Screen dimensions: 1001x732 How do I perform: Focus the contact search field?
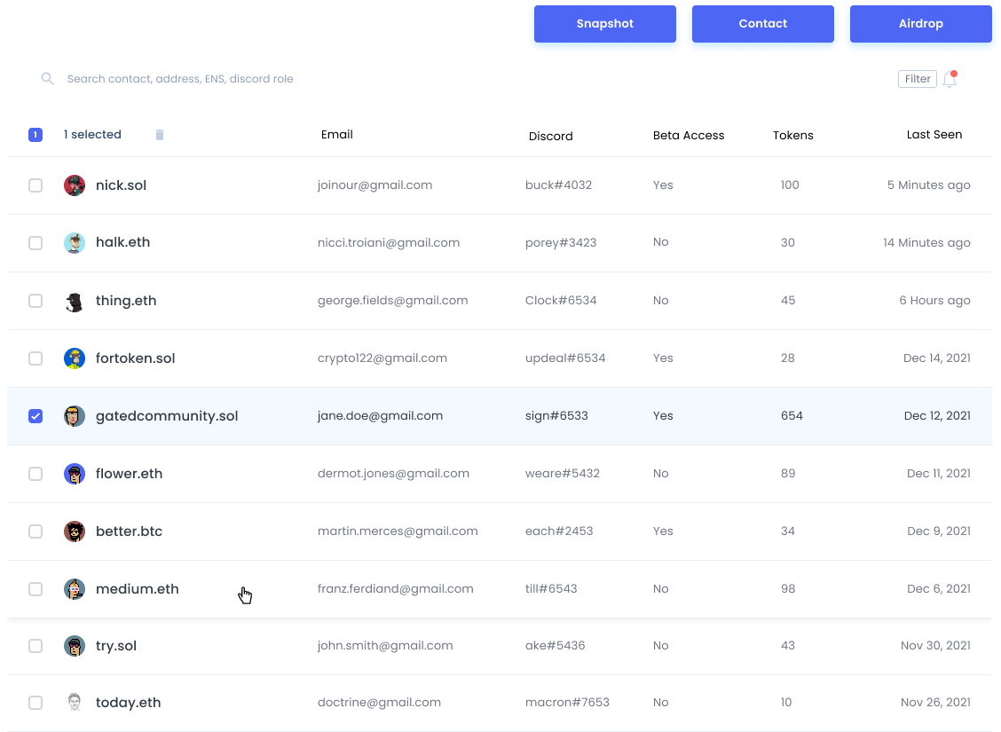pyautogui.click(x=180, y=78)
